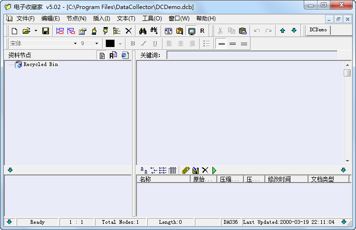
Task: Align text left
Action: (169, 43)
